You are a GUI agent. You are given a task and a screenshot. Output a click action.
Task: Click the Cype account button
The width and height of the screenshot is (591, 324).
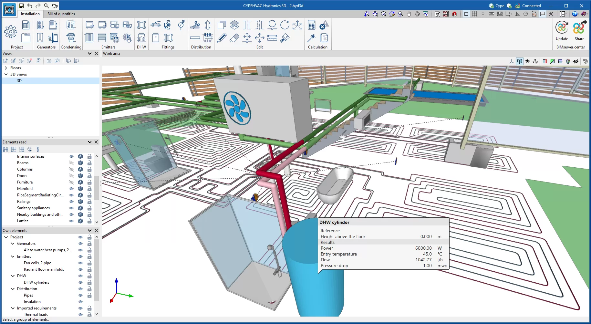[x=497, y=5]
